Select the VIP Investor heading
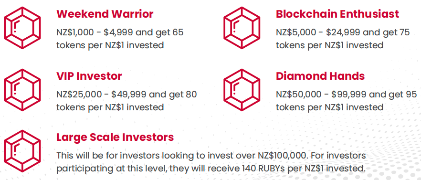Viewport: 421px width, 180px height. (89, 76)
